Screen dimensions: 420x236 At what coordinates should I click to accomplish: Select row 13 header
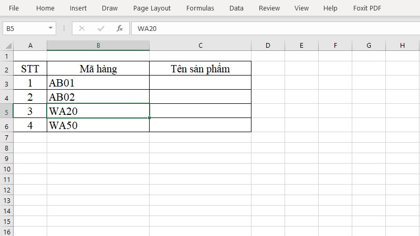click(7, 200)
